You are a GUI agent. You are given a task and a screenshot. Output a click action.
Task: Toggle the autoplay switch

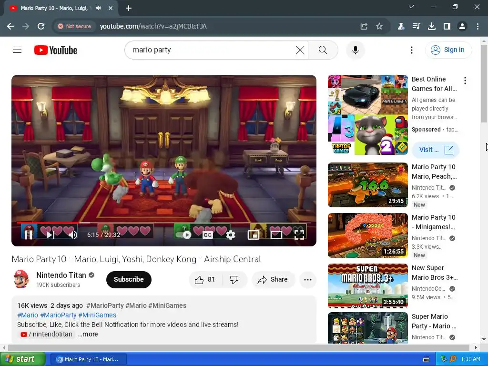(x=184, y=234)
